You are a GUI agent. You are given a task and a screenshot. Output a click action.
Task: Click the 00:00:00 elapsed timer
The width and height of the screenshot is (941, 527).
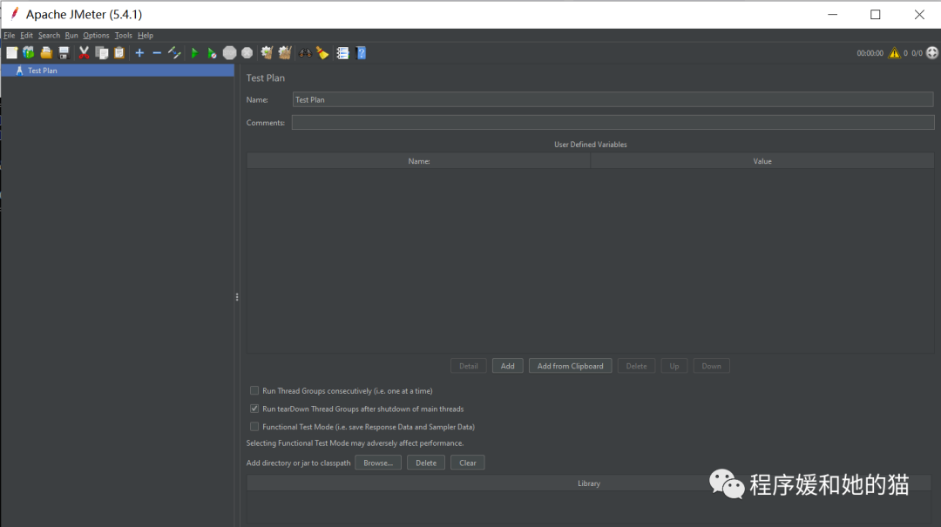click(x=870, y=53)
